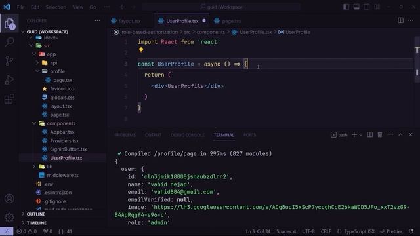Image resolution: width=420 pixels, height=236 pixels.
Task: Toggle primary side bar layout icon
Action: [346, 7]
